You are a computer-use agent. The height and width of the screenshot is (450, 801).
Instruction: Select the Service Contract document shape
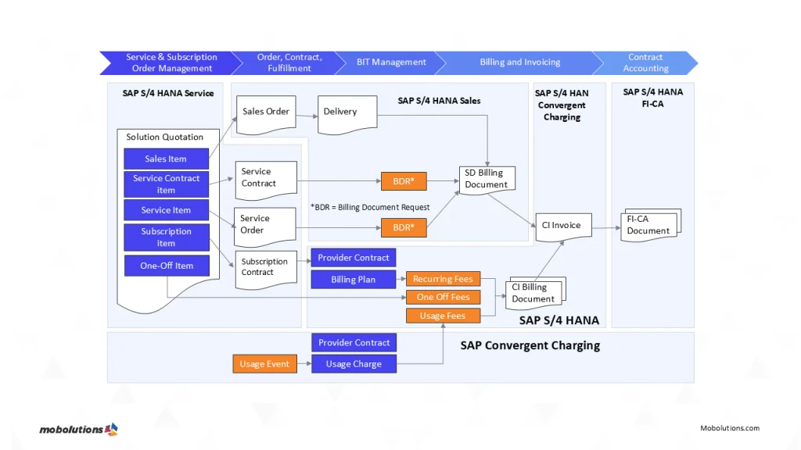(266, 180)
